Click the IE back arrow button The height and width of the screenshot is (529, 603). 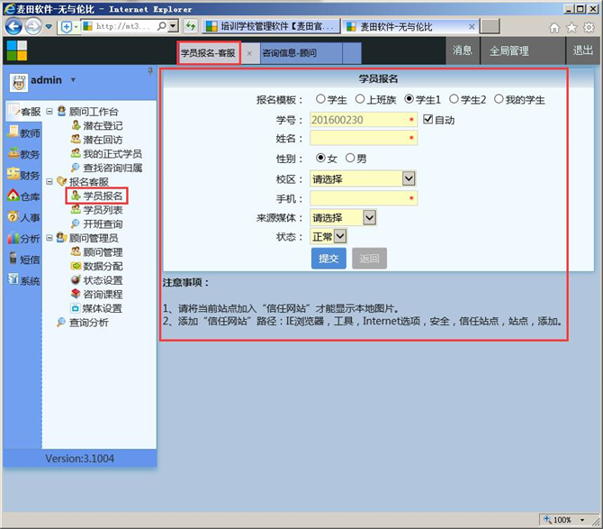pyautogui.click(x=13, y=26)
